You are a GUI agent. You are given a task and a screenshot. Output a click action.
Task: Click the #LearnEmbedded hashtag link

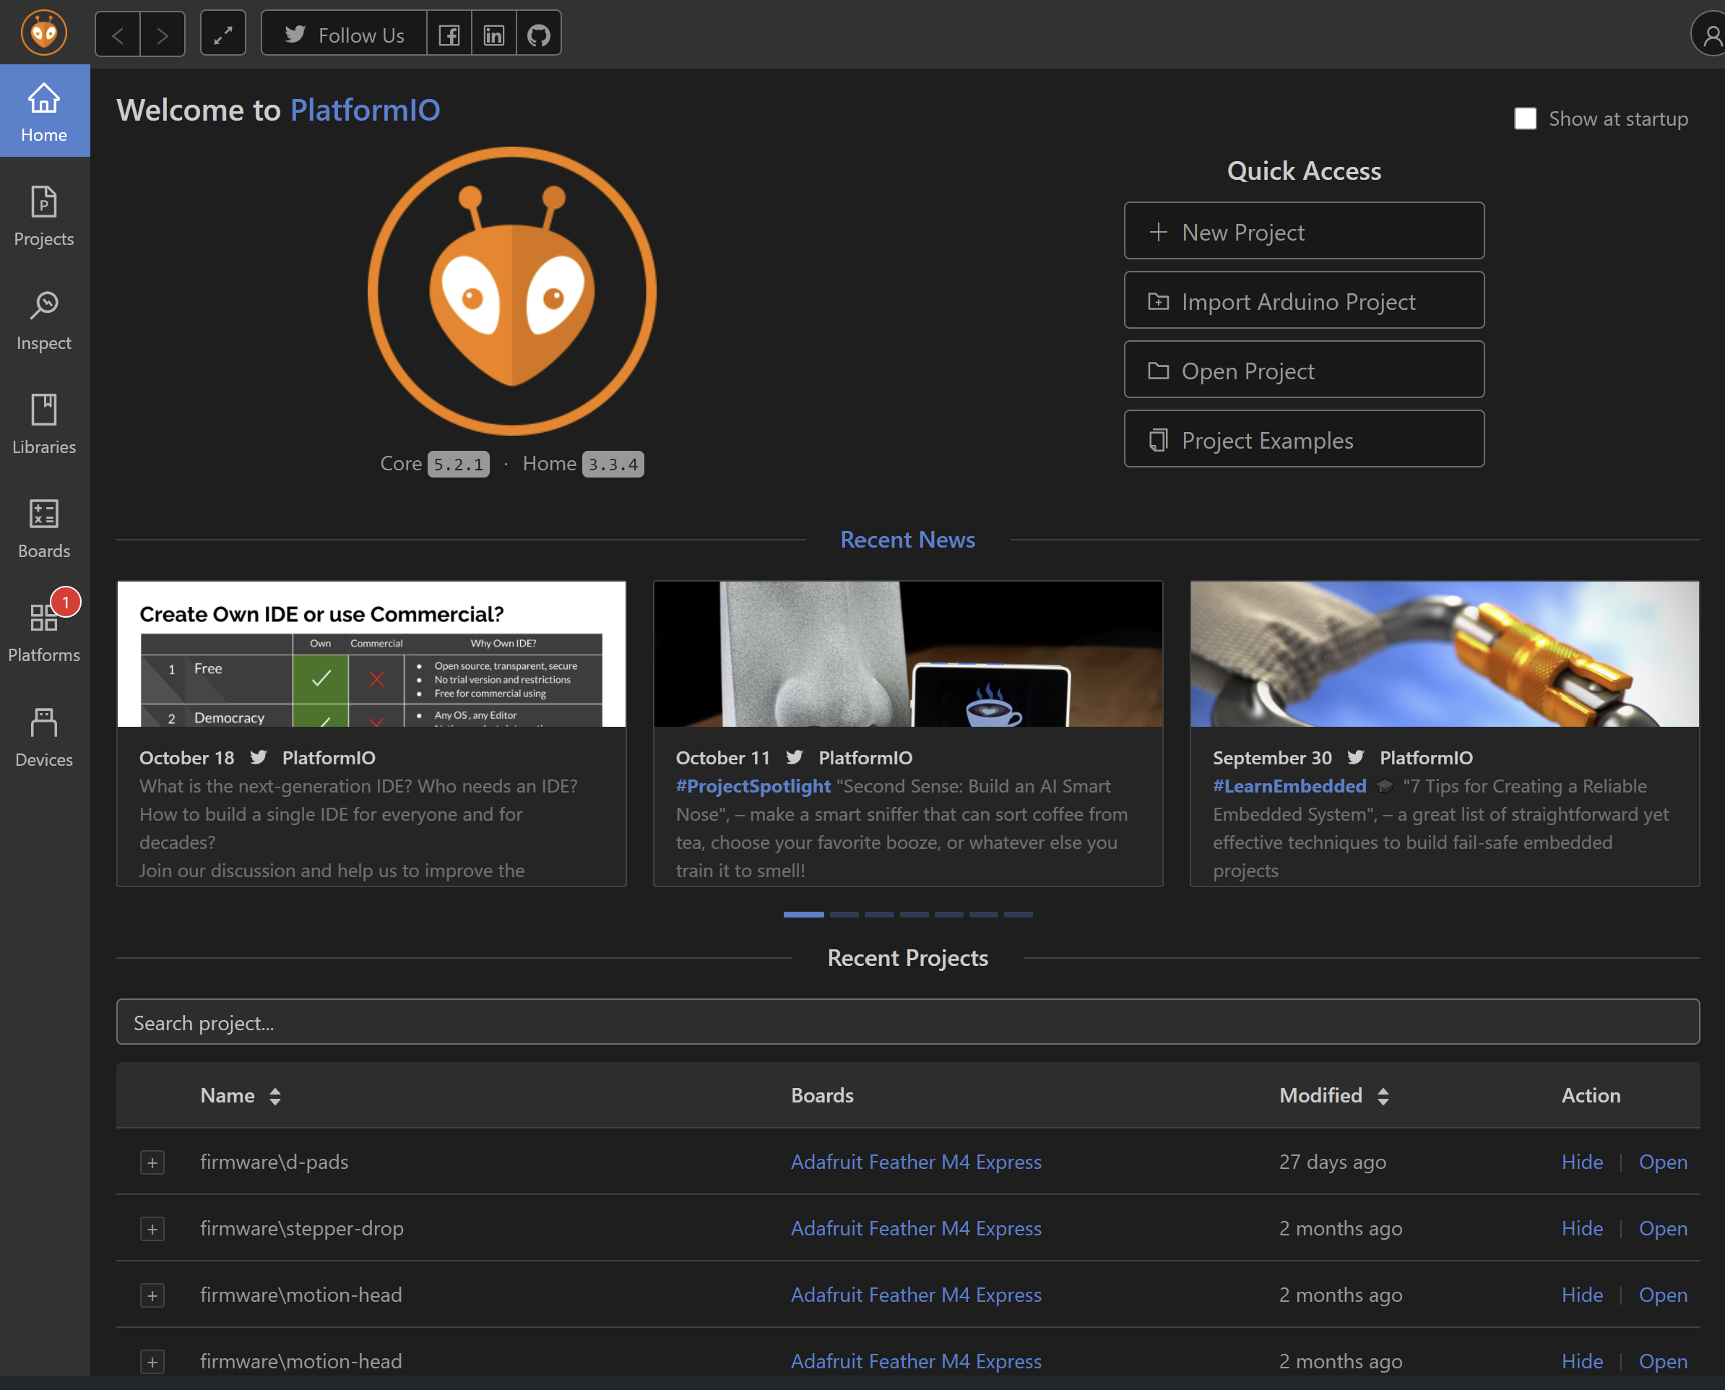(1289, 786)
